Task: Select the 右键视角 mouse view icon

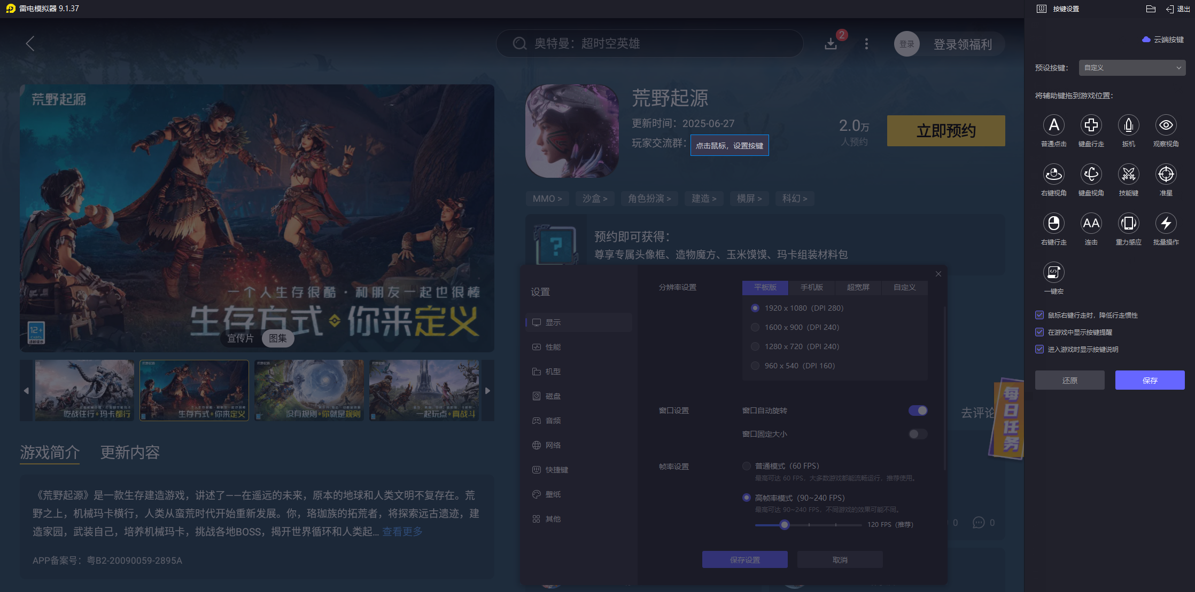Action: click(1053, 174)
